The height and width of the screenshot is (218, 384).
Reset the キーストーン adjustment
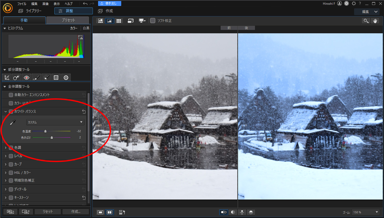[84, 197]
